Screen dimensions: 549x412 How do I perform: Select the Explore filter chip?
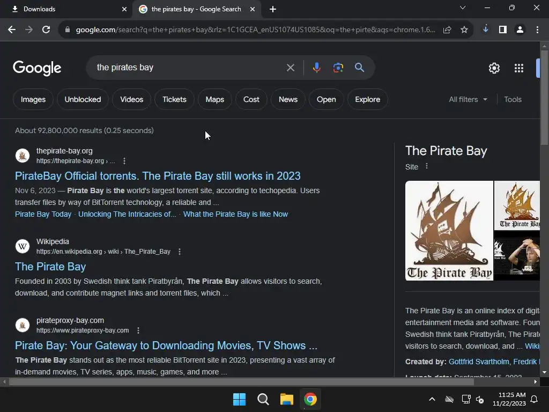click(x=368, y=99)
